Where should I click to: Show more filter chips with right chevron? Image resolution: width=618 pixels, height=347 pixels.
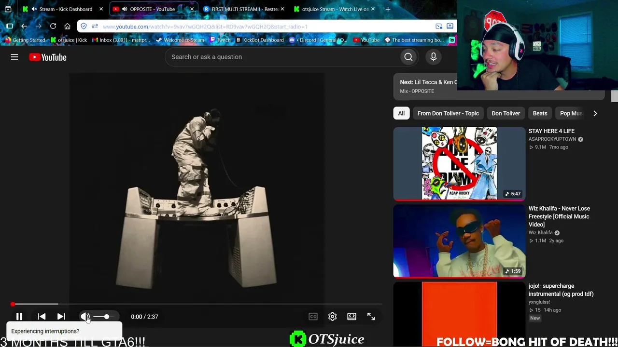pos(595,113)
